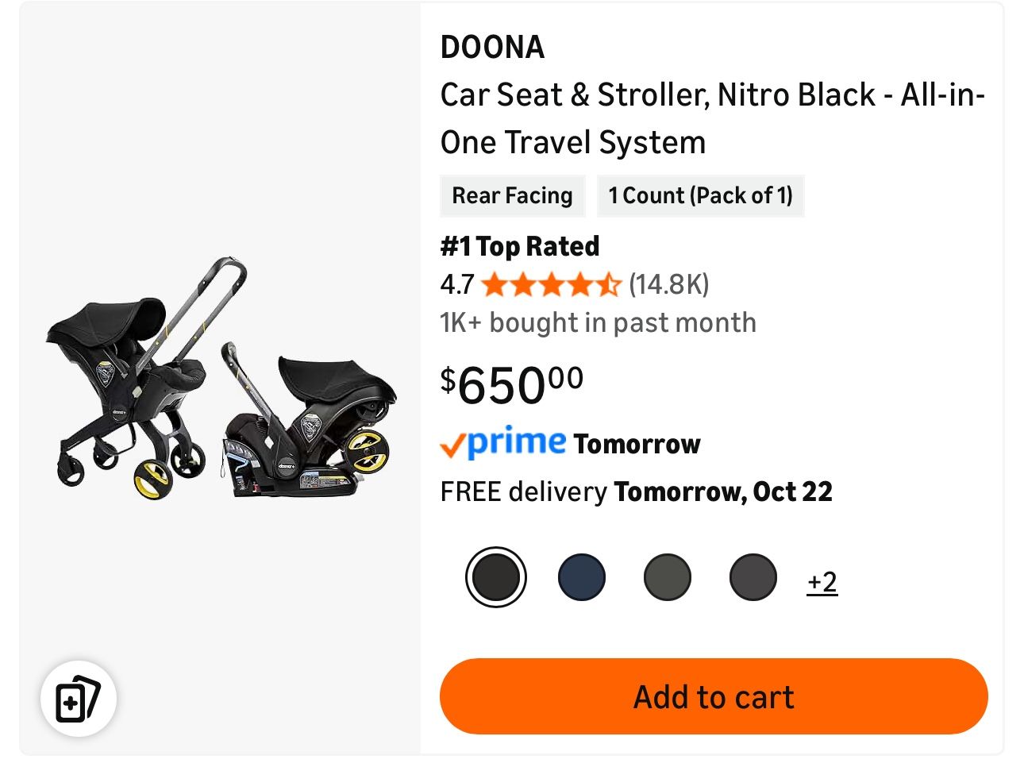Image resolution: width=1024 pixels, height=767 pixels.
Task: Select the greenish-grey third color swatch
Action: pyautogui.click(x=667, y=576)
